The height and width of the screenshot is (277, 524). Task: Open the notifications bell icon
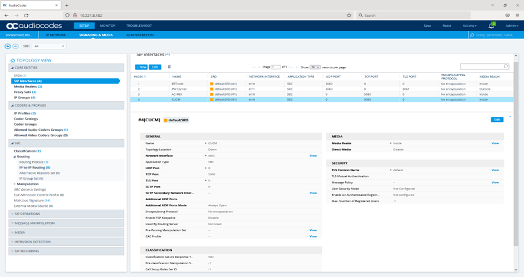(x=491, y=26)
